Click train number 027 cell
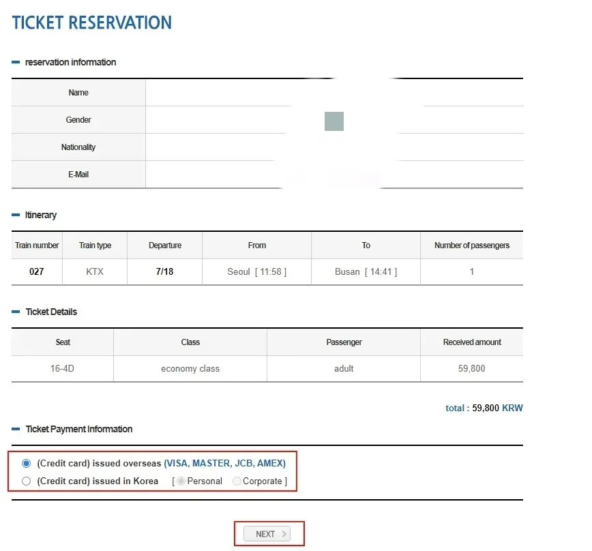This screenshot has width=592, height=551. (x=37, y=271)
